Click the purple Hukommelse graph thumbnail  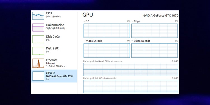[38, 27]
